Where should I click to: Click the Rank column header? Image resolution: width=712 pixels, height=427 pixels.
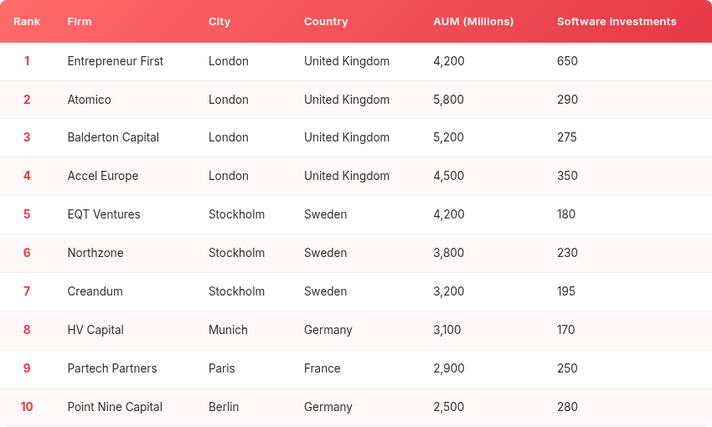pyautogui.click(x=27, y=22)
